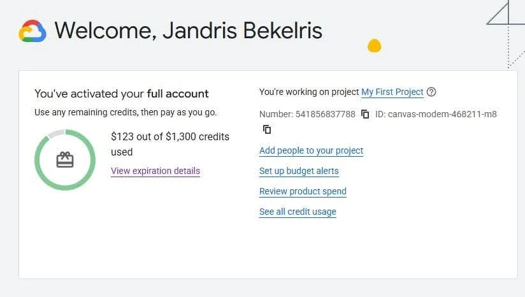Select the canvas-modem-468211-m8 ID text
The height and width of the screenshot is (297, 525).
[x=442, y=114]
